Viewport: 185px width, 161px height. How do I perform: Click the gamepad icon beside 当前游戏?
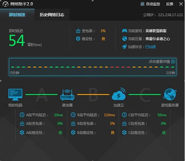tap(124, 31)
